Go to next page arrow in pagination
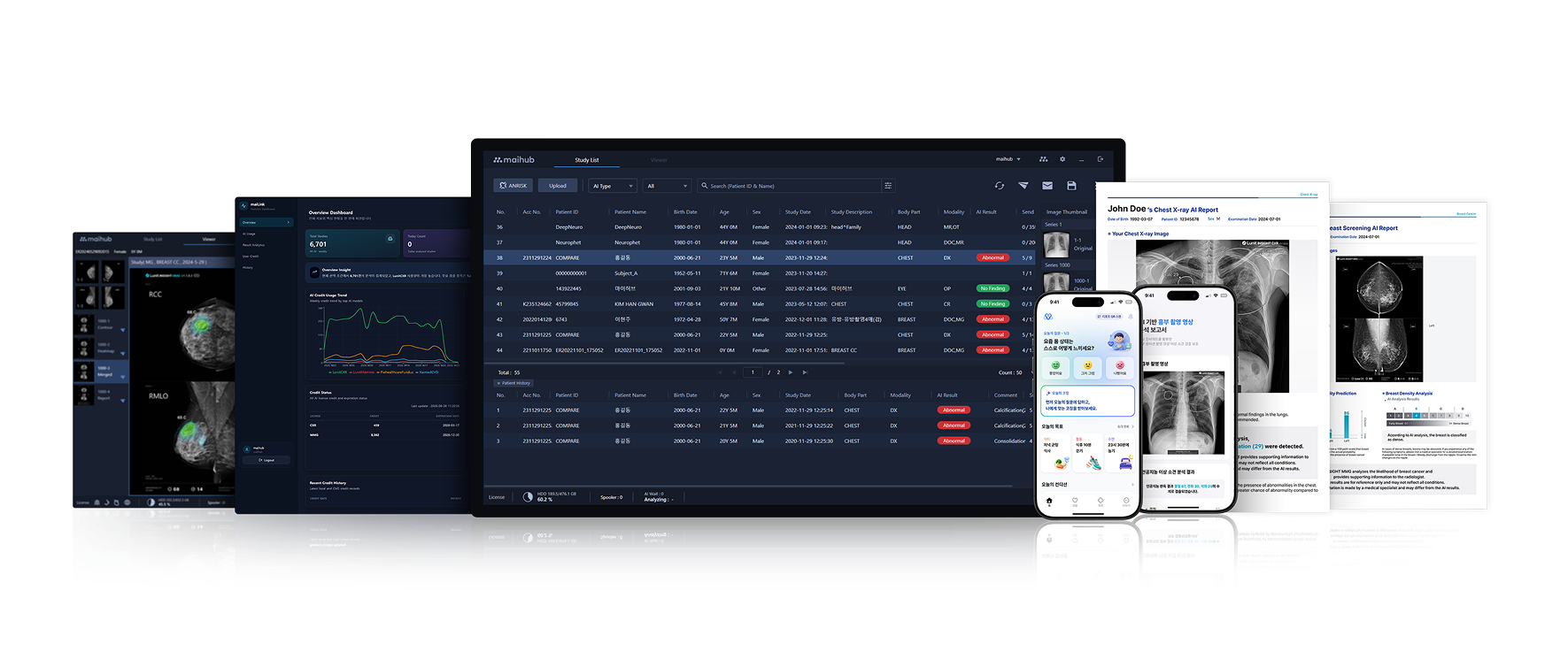 click(791, 372)
